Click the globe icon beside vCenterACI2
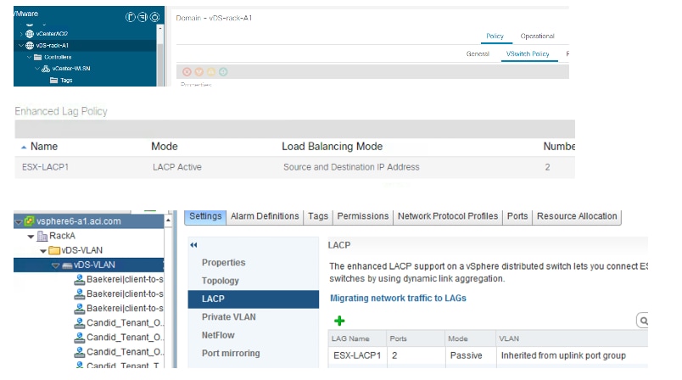The width and height of the screenshot is (682, 380). (30, 33)
